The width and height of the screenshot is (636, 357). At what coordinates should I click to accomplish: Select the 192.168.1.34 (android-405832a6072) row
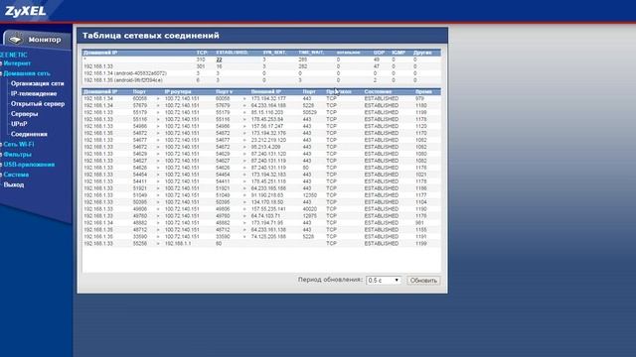261,73
